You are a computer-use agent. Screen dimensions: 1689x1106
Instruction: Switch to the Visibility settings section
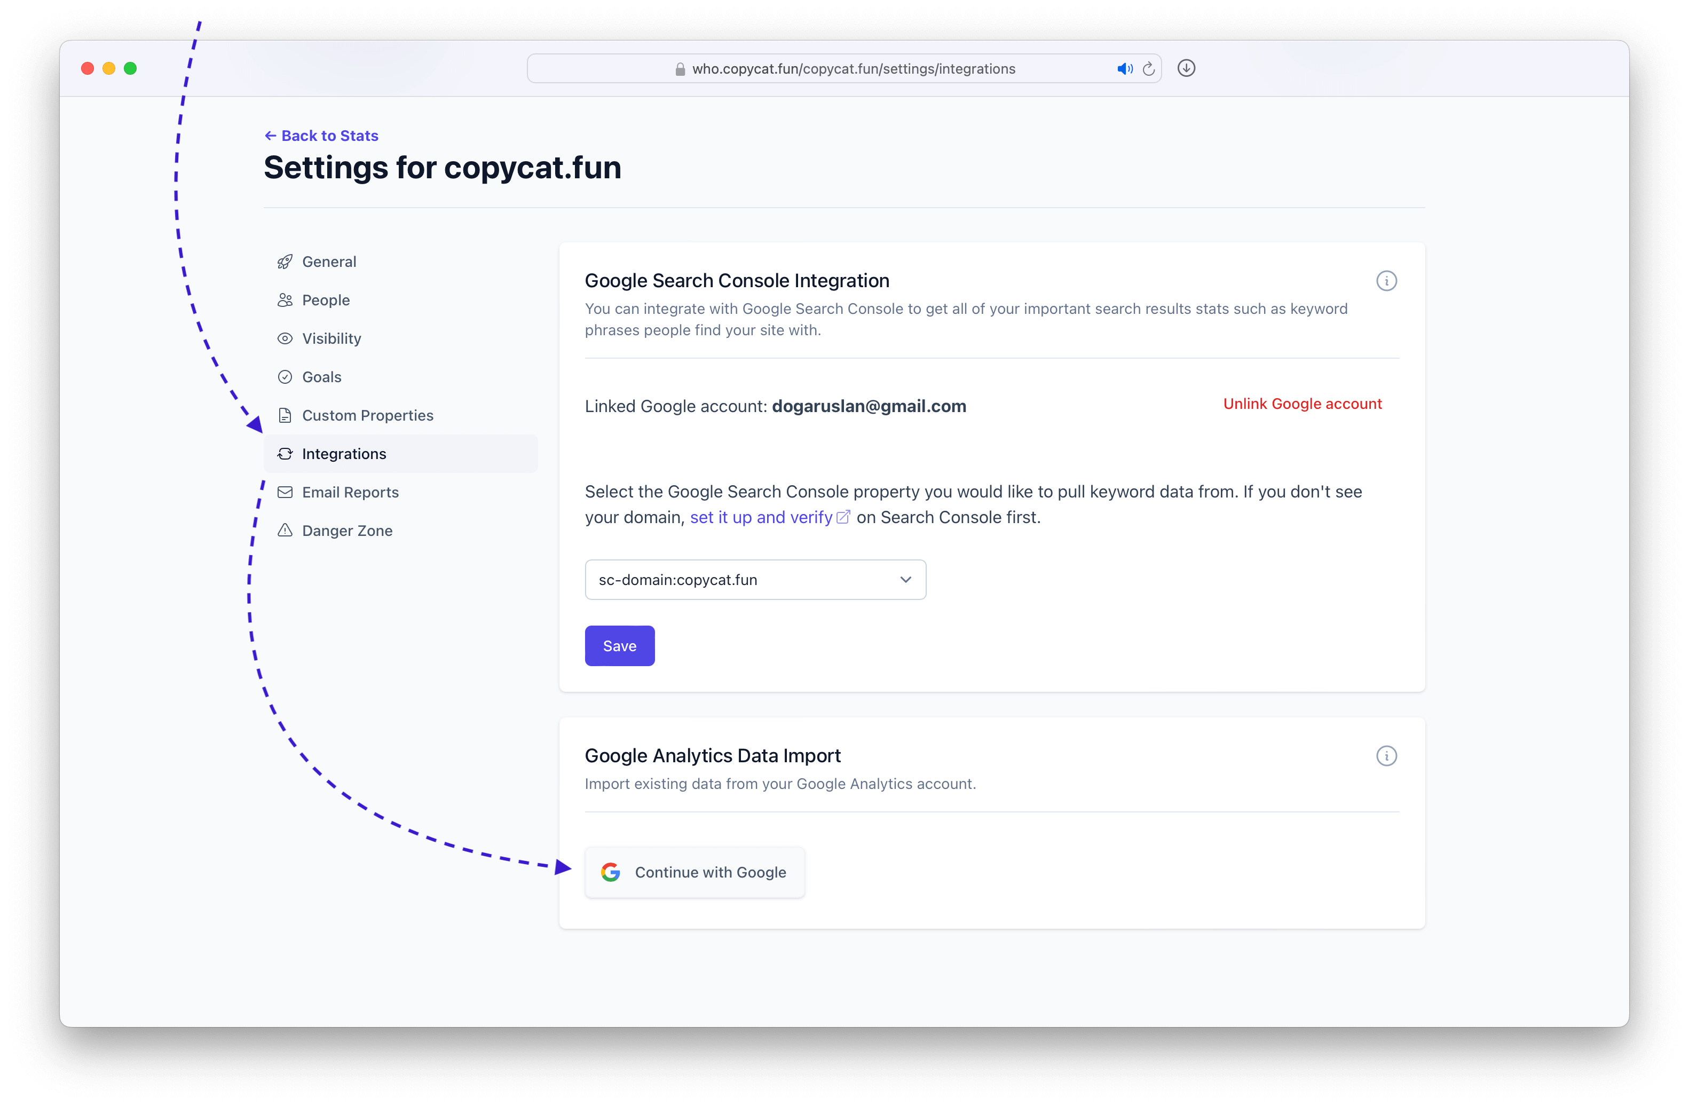point(400,338)
